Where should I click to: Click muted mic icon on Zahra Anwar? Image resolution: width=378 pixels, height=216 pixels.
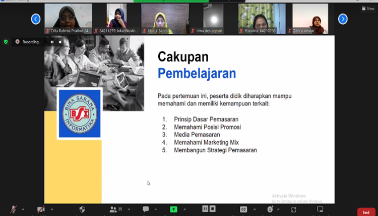(289, 31)
